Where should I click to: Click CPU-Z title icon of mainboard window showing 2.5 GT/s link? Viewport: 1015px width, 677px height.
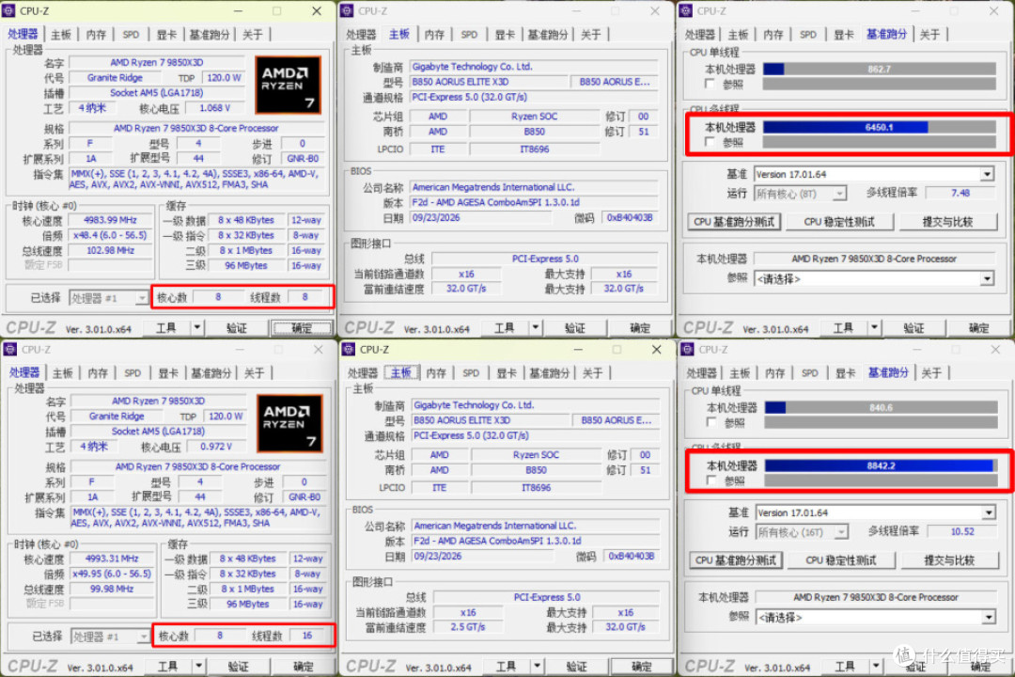tap(349, 350)
